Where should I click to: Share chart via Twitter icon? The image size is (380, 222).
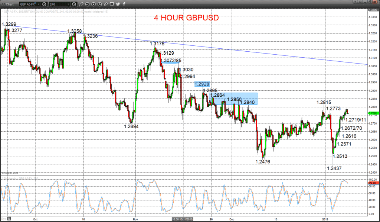(x=118, y=4)
